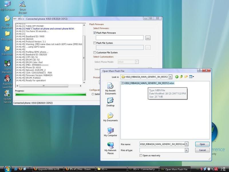Select the Settings radio button under Configuration
This screenshot has width=229, height=172.
[x=93, y=94]
